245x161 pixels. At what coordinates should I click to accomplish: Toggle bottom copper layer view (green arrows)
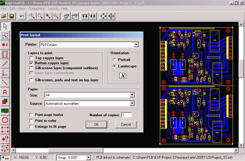93,16
